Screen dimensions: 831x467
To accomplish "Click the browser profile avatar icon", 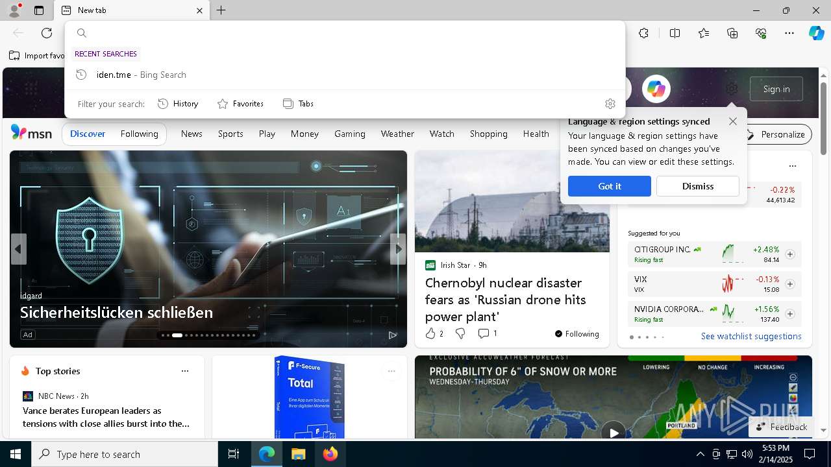I will click(x=14, y=10).
